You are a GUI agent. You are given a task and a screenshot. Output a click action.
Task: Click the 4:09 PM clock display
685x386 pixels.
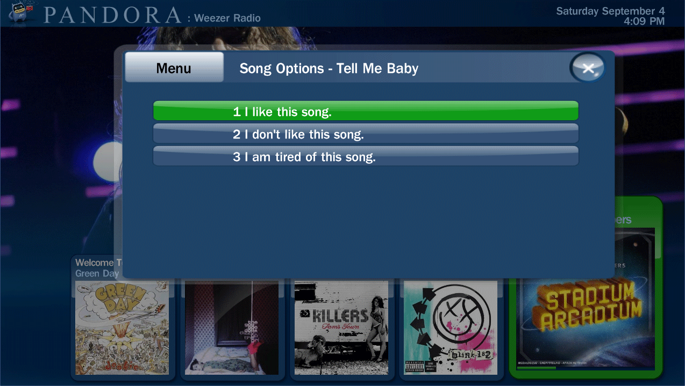644,21
